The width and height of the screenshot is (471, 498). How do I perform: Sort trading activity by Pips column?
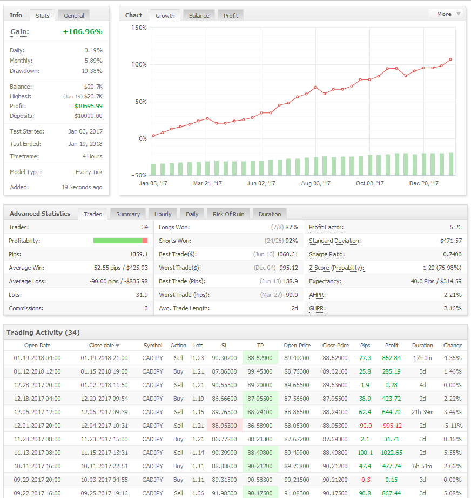365,345
